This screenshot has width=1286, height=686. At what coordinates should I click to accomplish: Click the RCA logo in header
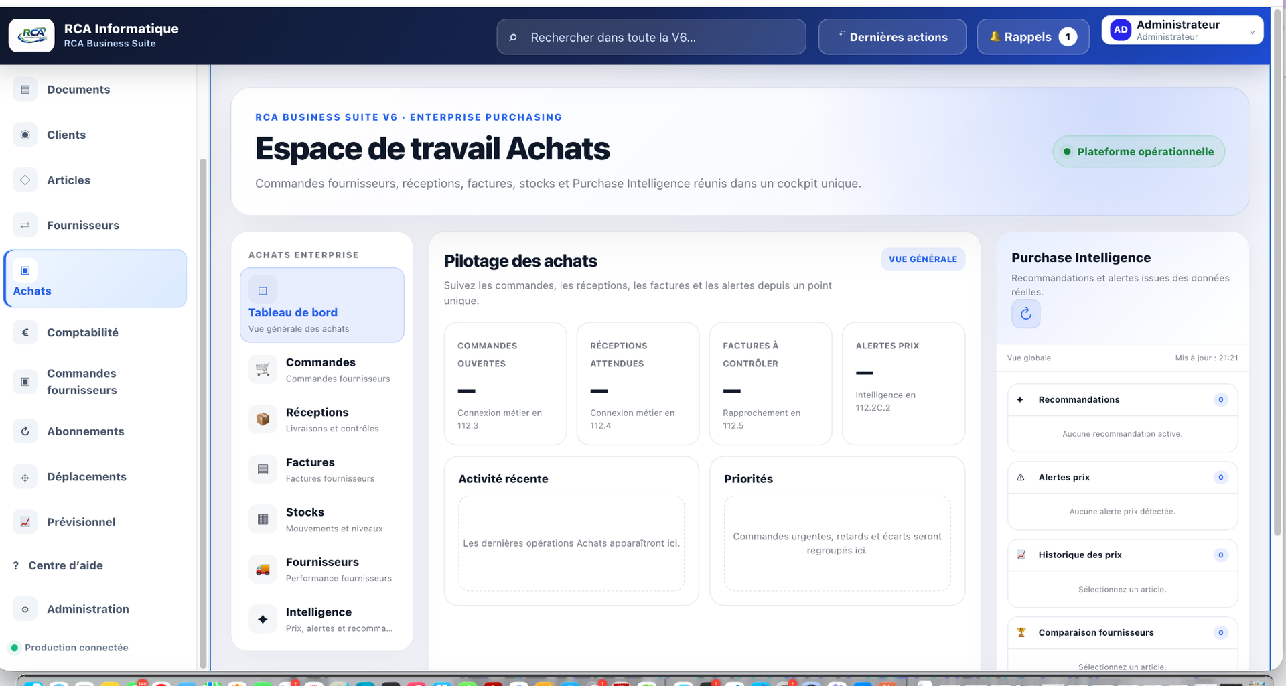31,35
